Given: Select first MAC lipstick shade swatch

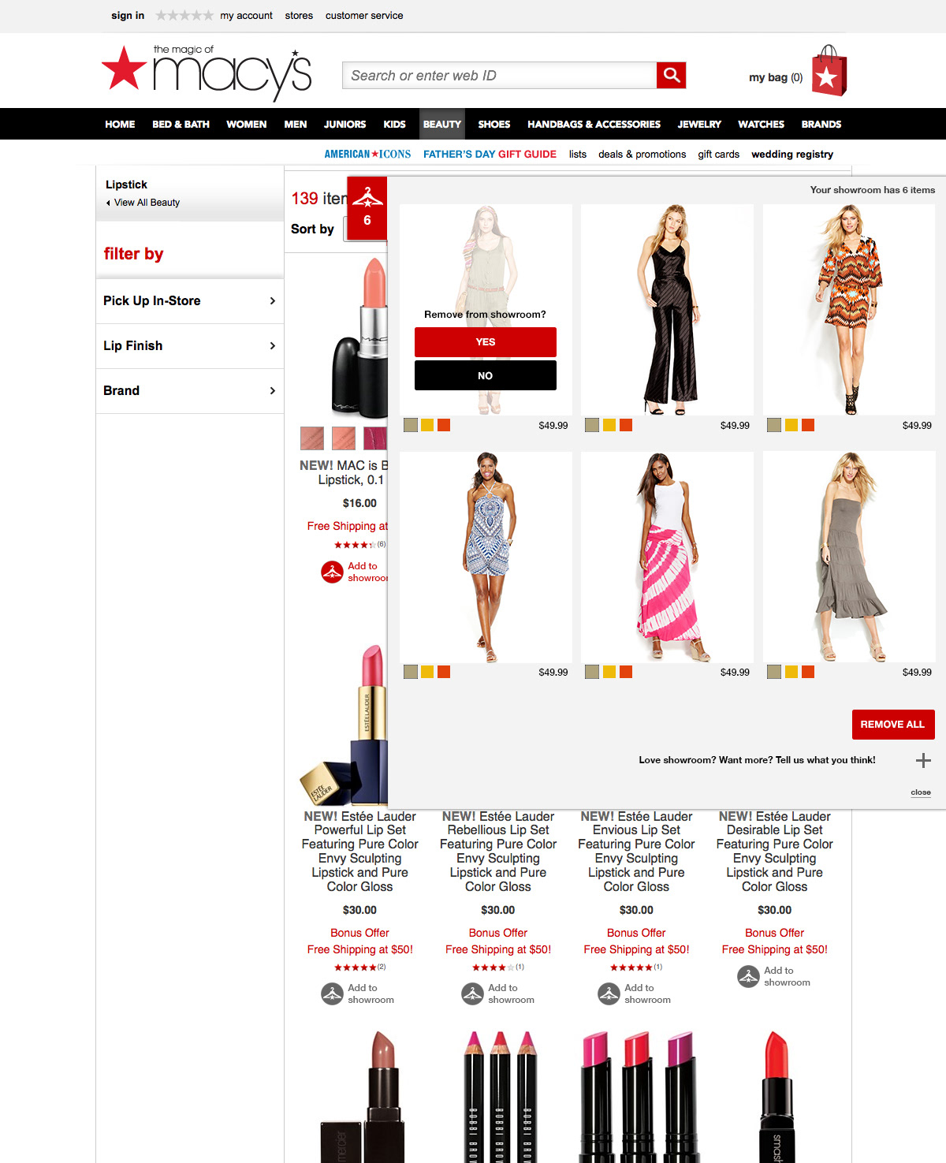Looking at the screenshot, I should click(312, 438).
